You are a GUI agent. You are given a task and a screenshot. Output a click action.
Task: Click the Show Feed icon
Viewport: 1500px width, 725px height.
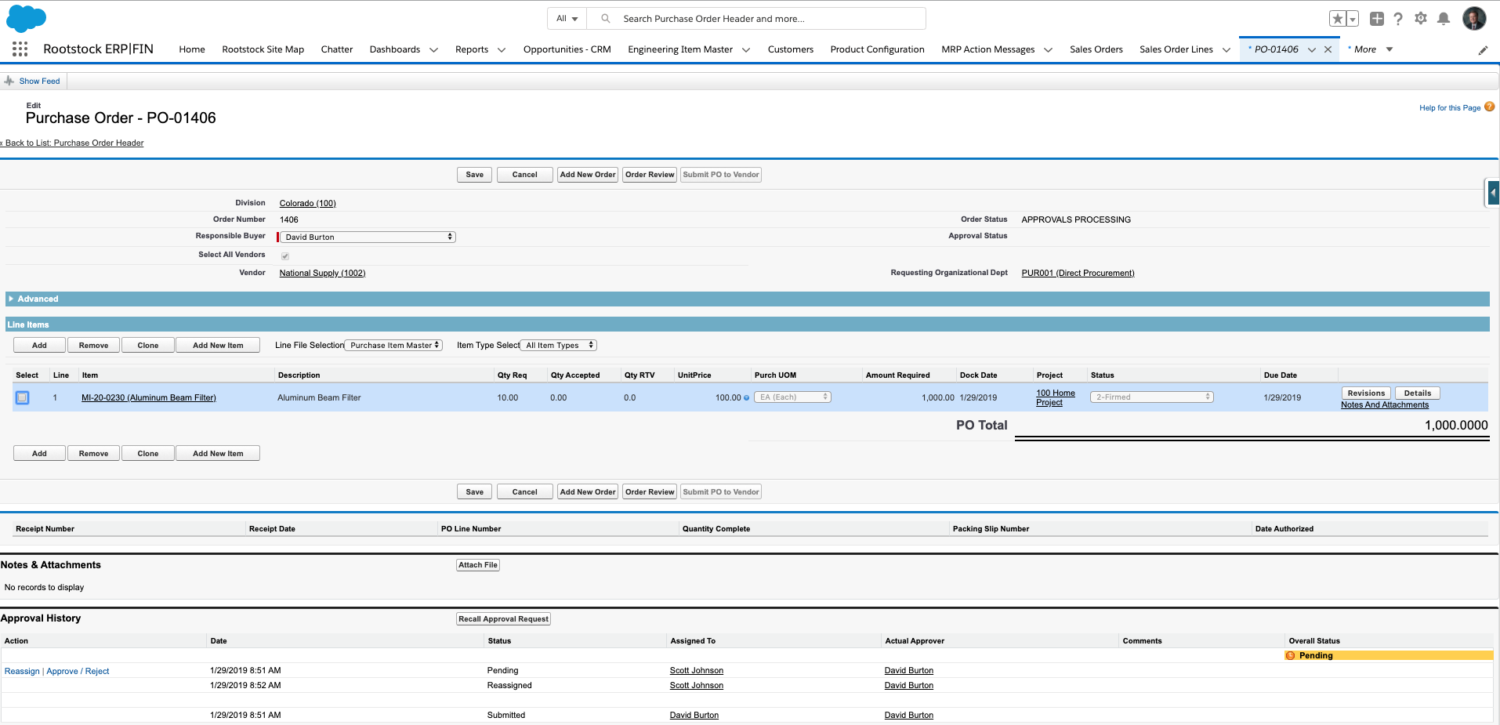[x=9, y=81]
